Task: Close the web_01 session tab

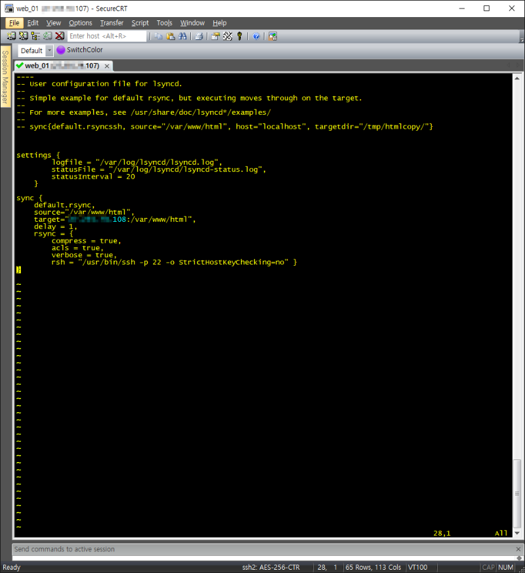Action: (x=107, y=66)
